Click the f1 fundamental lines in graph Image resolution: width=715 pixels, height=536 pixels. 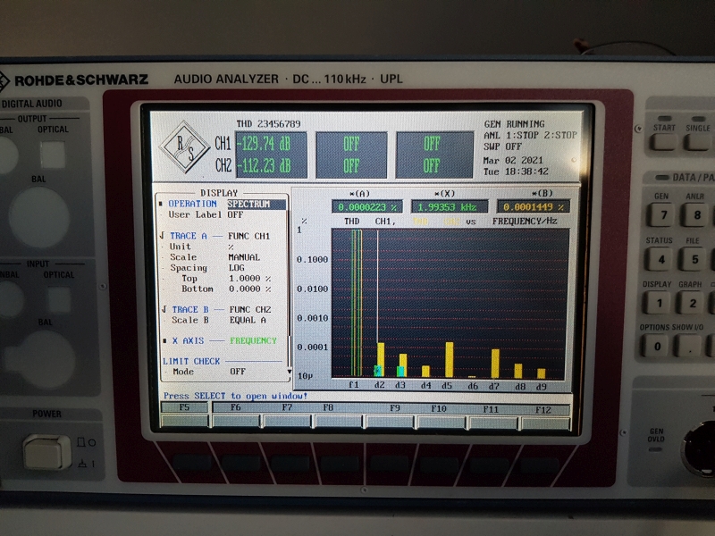click(356, 303)
